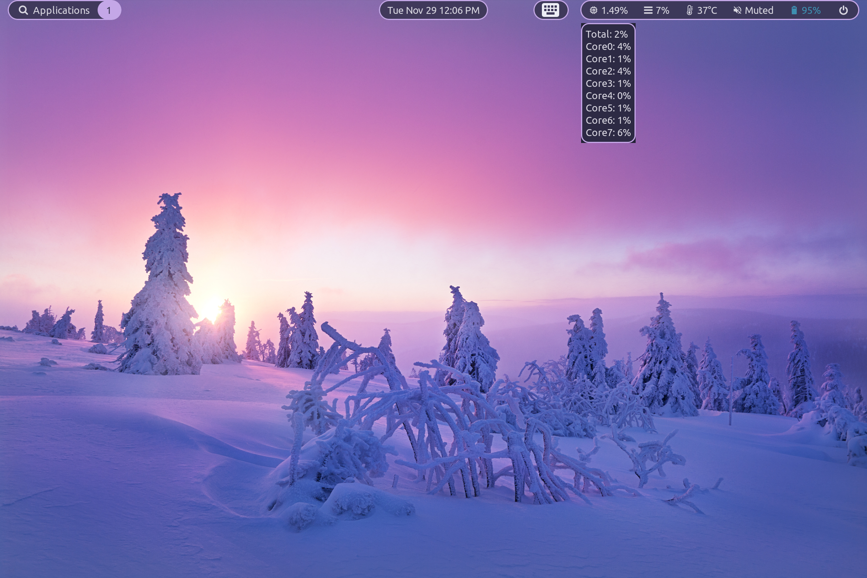Click the Muted volume label
The height and width of the screenshot is (578, 867).
(759, 10)
